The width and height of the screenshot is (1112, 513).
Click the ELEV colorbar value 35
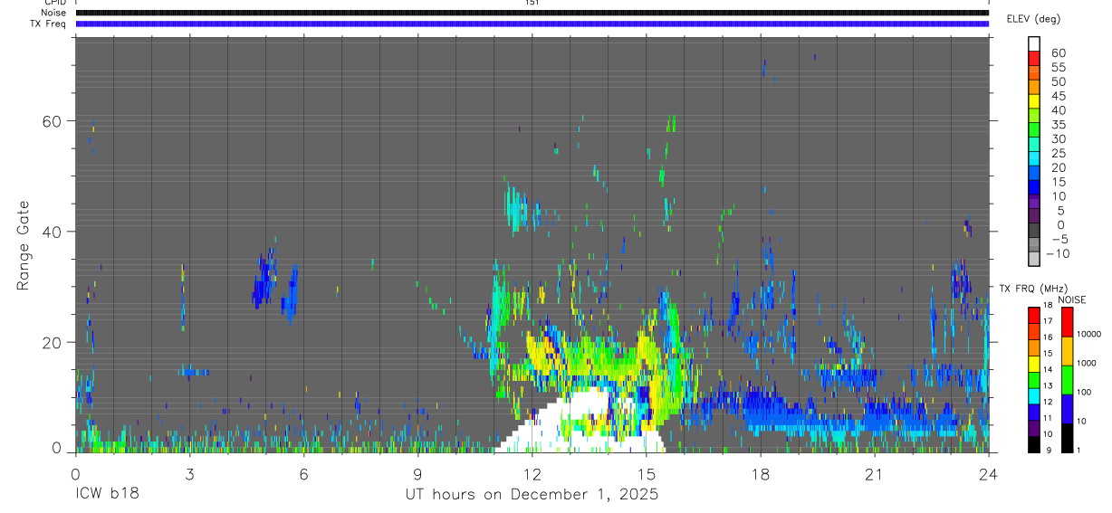pos(1057,125)
